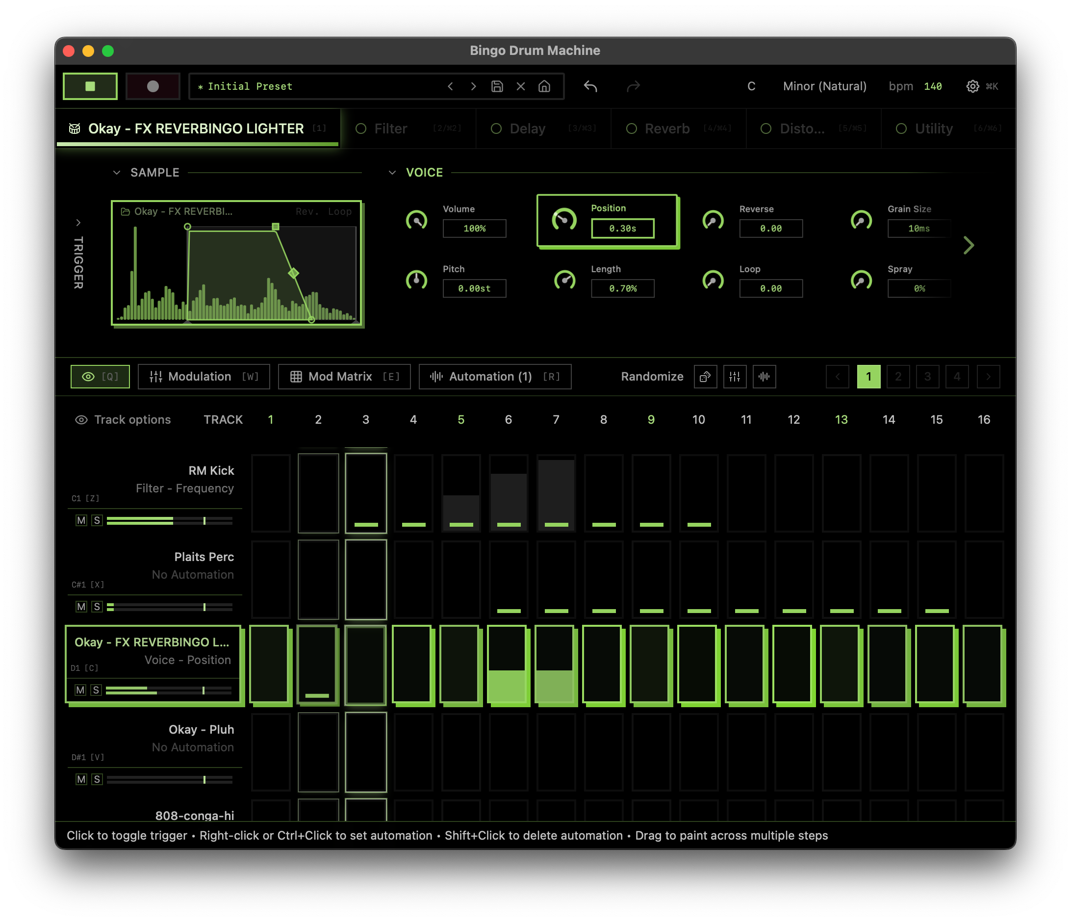
Task: Click the home preset icon
Action: 544,86
